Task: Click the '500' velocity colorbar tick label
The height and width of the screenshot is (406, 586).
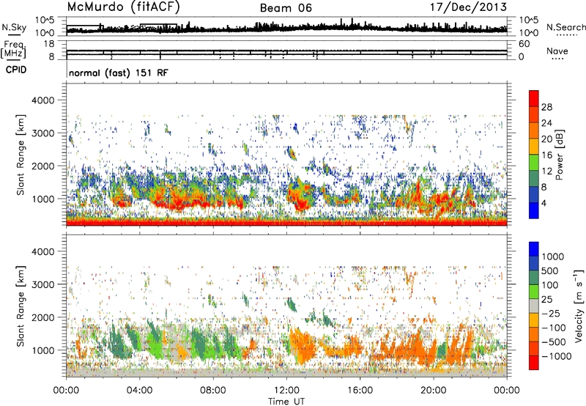Action: tap(550, 270)
